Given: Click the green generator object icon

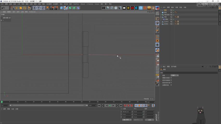Looking at the screenshot, I should coord(70,8).
